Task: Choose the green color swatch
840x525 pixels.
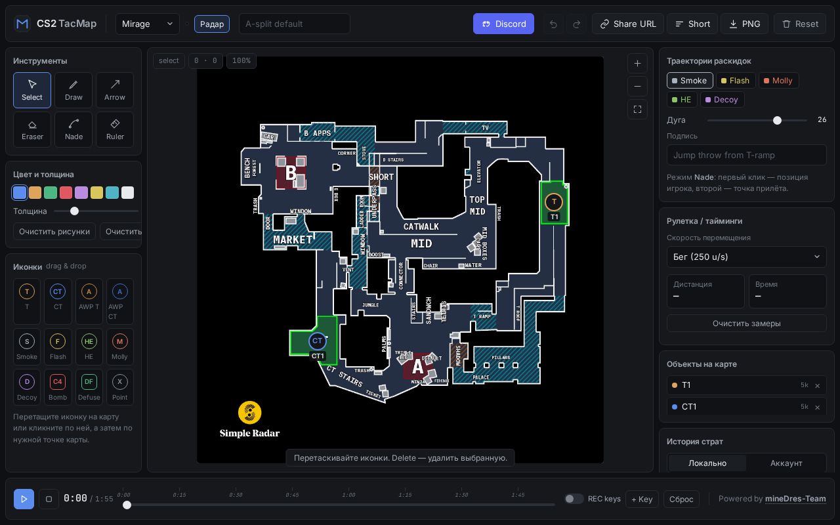Action: [51, 192]
